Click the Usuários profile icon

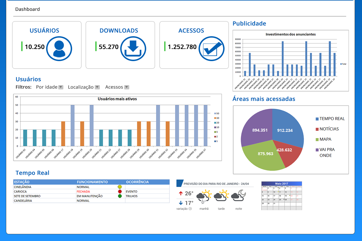point(59,49)
